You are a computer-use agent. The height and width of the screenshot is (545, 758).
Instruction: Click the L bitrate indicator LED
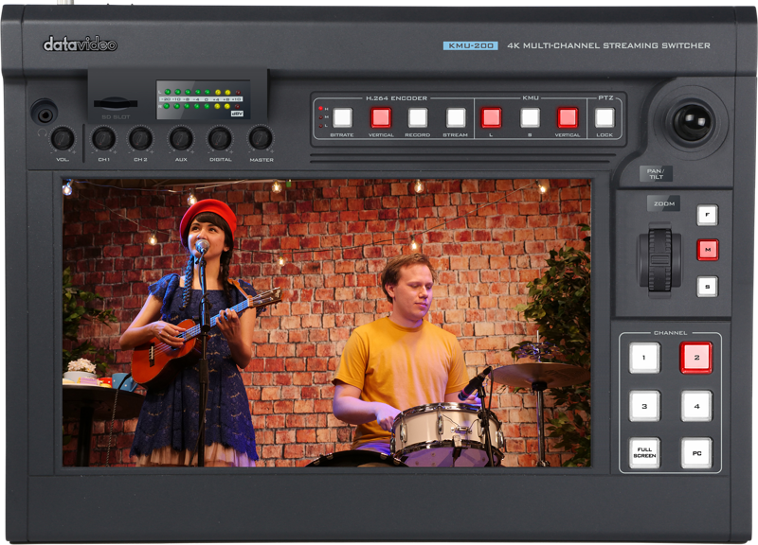coord(320,126)
